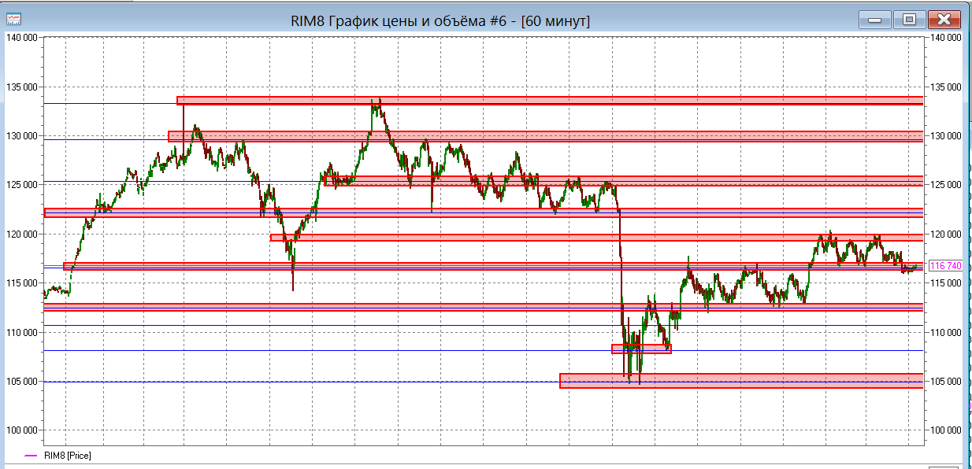The width and height of the screenshot is (972, 469).
Task: Click '135 000' on the right price axis
Action: (x=946, y=87)
